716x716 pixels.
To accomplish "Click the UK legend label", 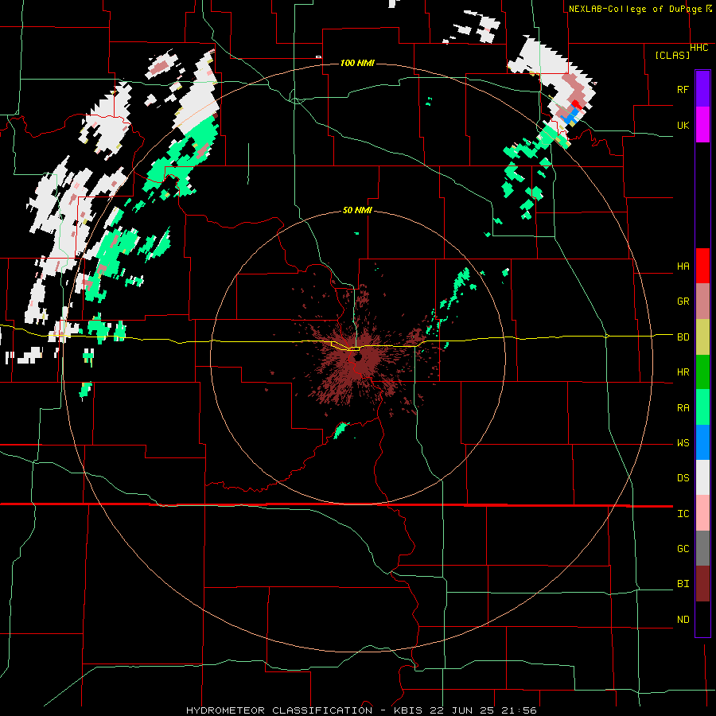I will (683, 125).
